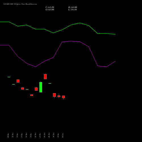
Task: Click the flat dash candle for 09 Dec
Action: coord(9,77)
